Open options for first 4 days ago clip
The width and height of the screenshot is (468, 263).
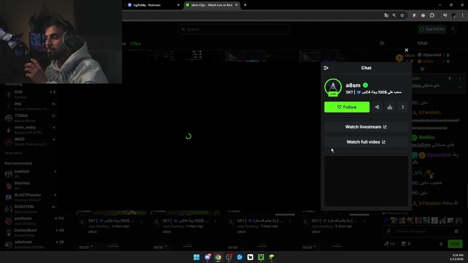(141, 221)
